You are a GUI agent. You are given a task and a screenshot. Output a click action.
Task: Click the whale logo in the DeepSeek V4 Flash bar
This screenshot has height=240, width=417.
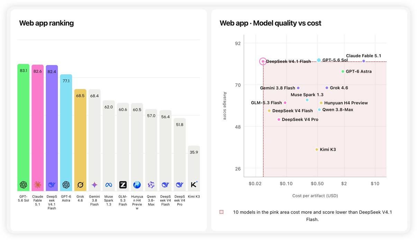tap(165, 185)
